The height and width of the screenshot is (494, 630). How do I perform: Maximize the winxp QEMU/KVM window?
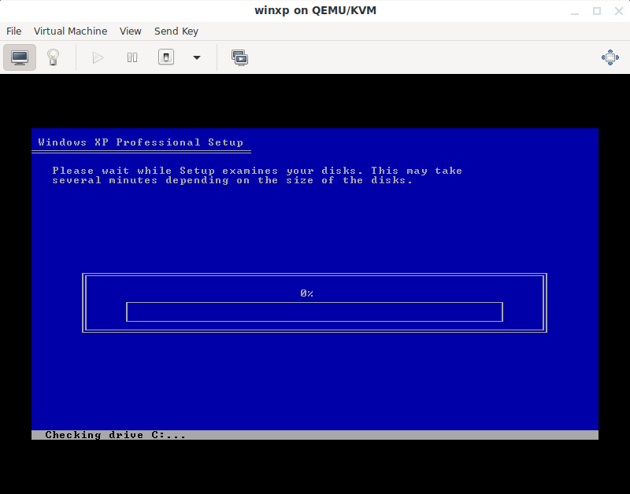coord(597,11)
